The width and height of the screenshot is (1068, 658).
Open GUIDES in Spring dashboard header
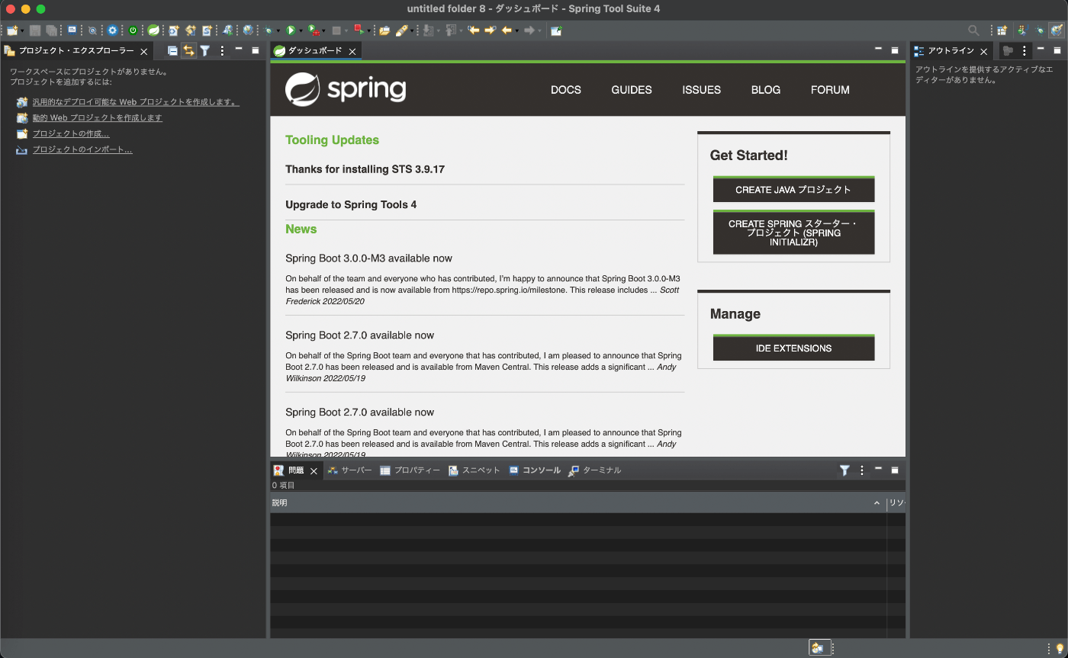tap(632, 89)
